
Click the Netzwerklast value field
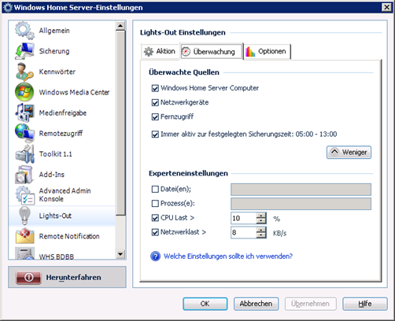pos(244,233)
